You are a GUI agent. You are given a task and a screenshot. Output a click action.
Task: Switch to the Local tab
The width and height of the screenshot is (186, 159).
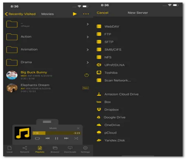click(x=10, y=149)
